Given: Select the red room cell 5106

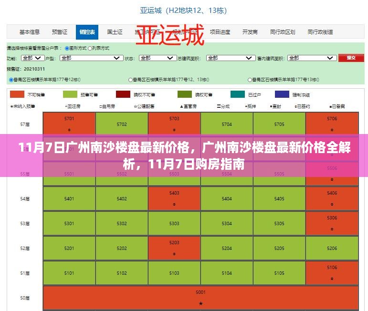Looking at the screenshot, I should (332, 273).
